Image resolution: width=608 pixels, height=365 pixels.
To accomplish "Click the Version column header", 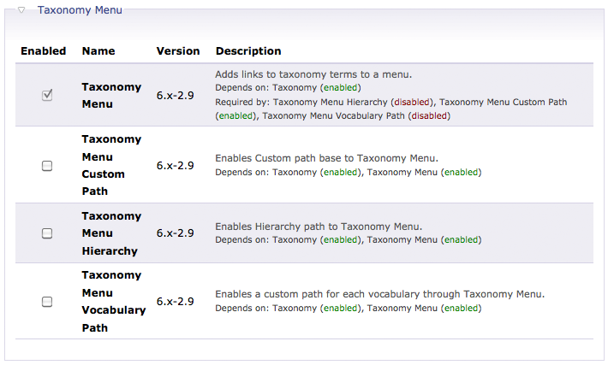I will point(178,51).
